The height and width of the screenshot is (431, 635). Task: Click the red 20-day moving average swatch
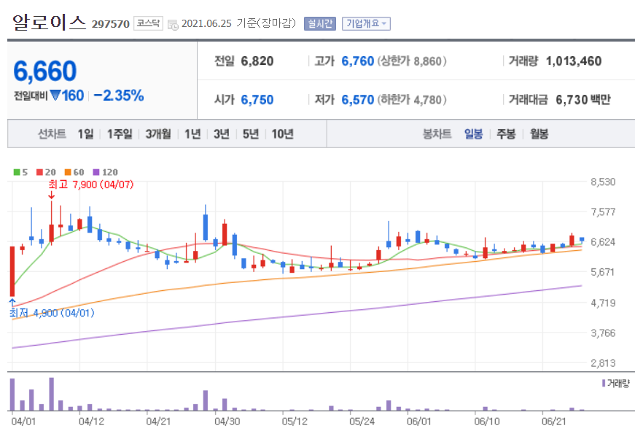[x=39, y=172]
